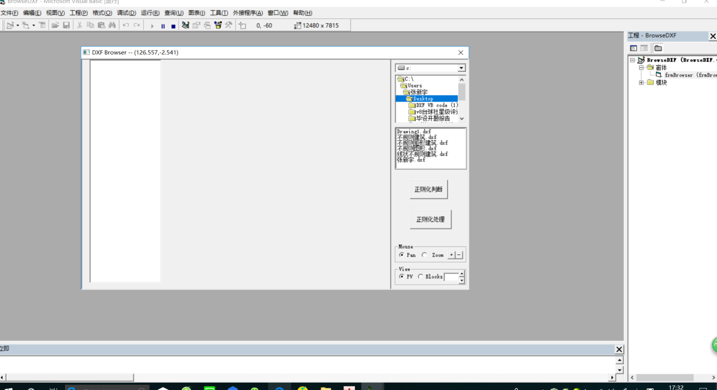
Task: Open the 运行(R) menu
Action: [x=150, y=13]
